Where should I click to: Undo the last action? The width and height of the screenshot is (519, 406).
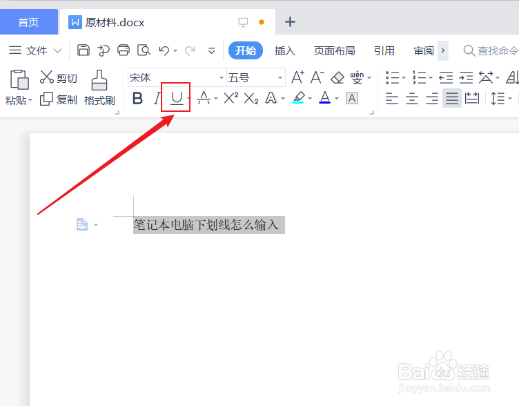(x=164, y=50)
